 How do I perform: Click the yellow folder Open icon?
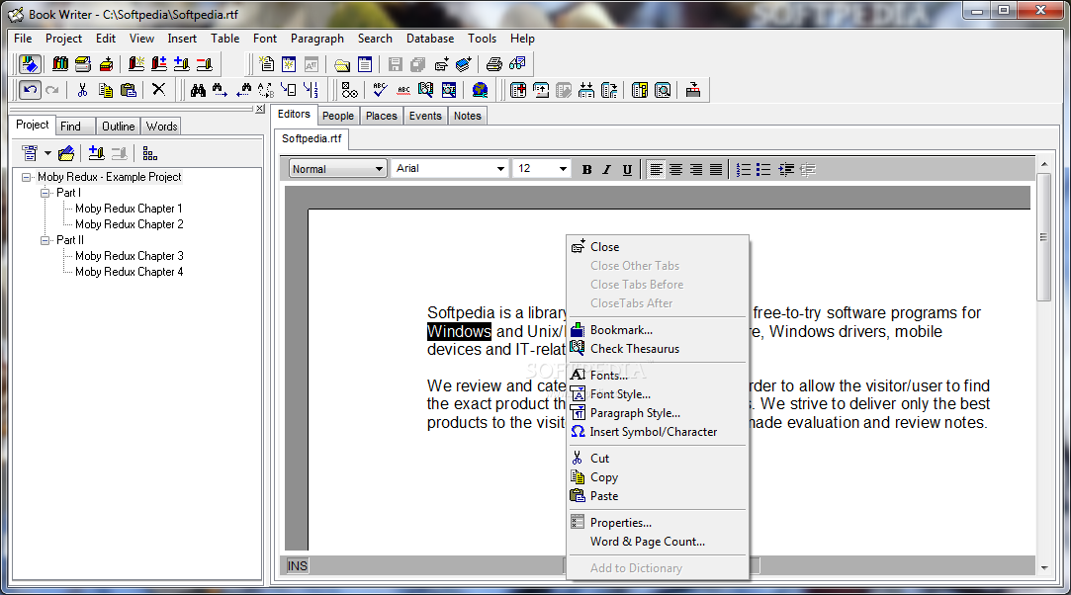tap(342, 65)
